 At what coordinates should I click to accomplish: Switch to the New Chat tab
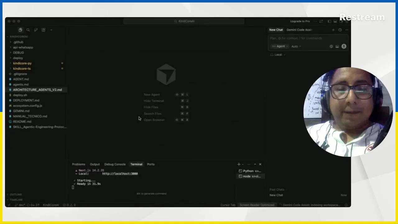point(276,30)
